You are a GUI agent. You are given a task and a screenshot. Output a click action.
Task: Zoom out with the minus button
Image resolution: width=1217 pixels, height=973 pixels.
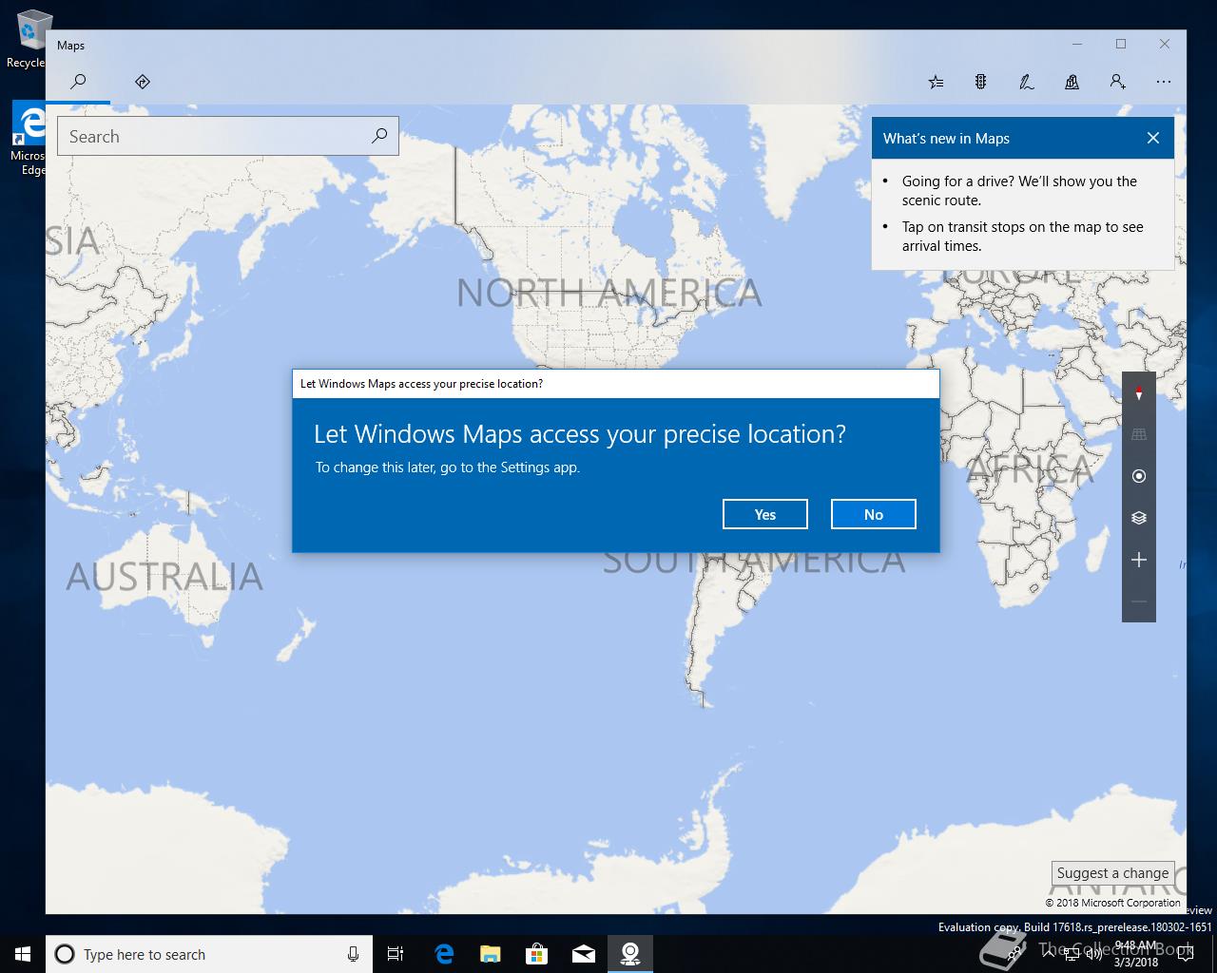(x=1139, y=601)
